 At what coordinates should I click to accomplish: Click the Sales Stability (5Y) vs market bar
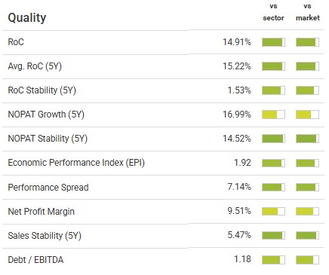[x=307, y=235]
